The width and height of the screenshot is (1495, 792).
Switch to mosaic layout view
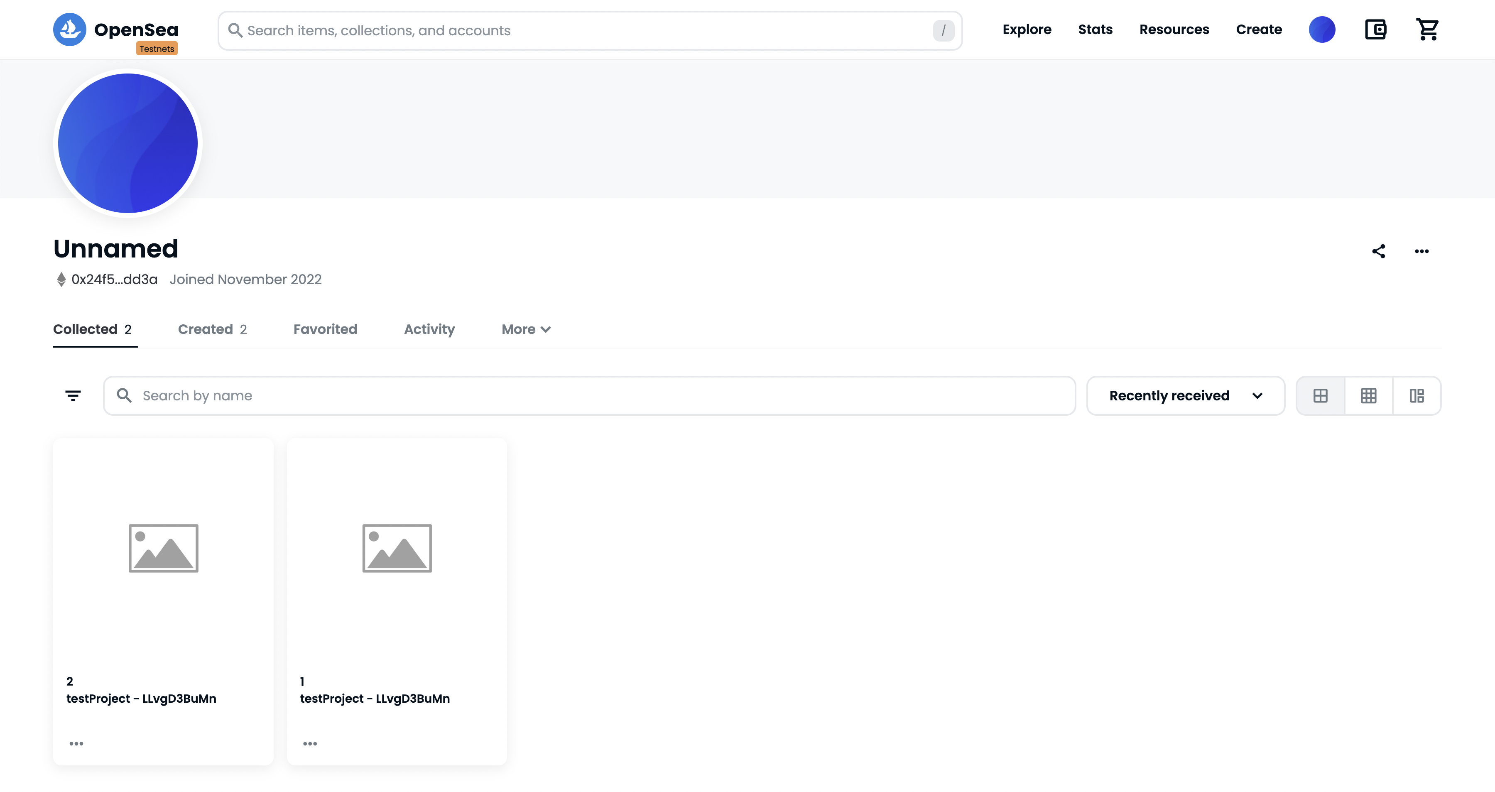pyautogui.click(x=1417, y=396)
